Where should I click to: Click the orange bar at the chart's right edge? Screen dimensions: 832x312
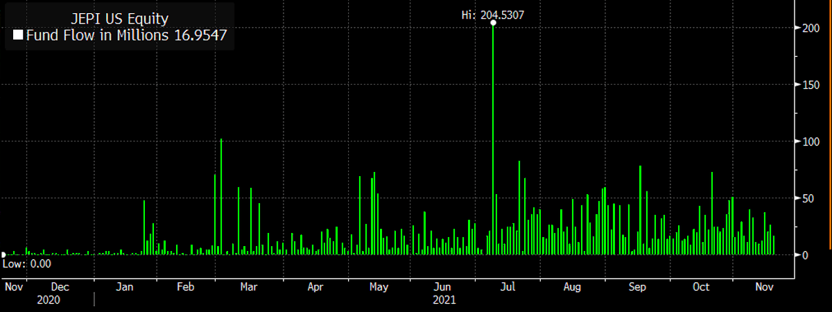point(831,125)
